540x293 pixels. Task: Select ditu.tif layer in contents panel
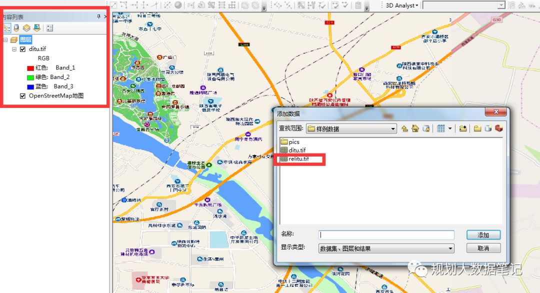pyautogui.click(x=37, y=49)
